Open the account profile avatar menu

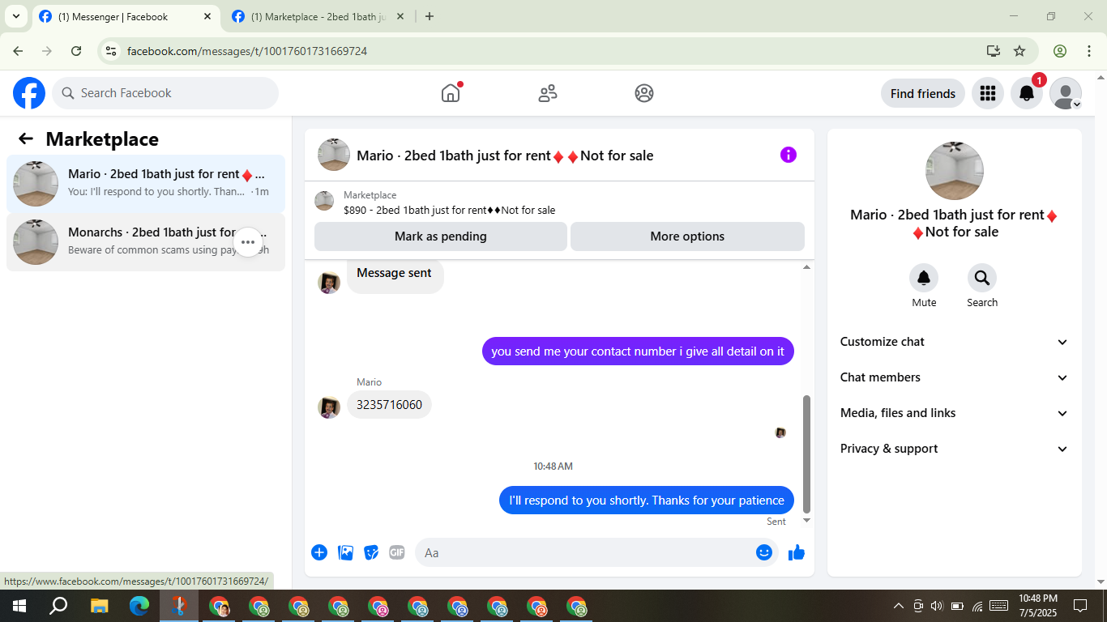pos(1066,93)
